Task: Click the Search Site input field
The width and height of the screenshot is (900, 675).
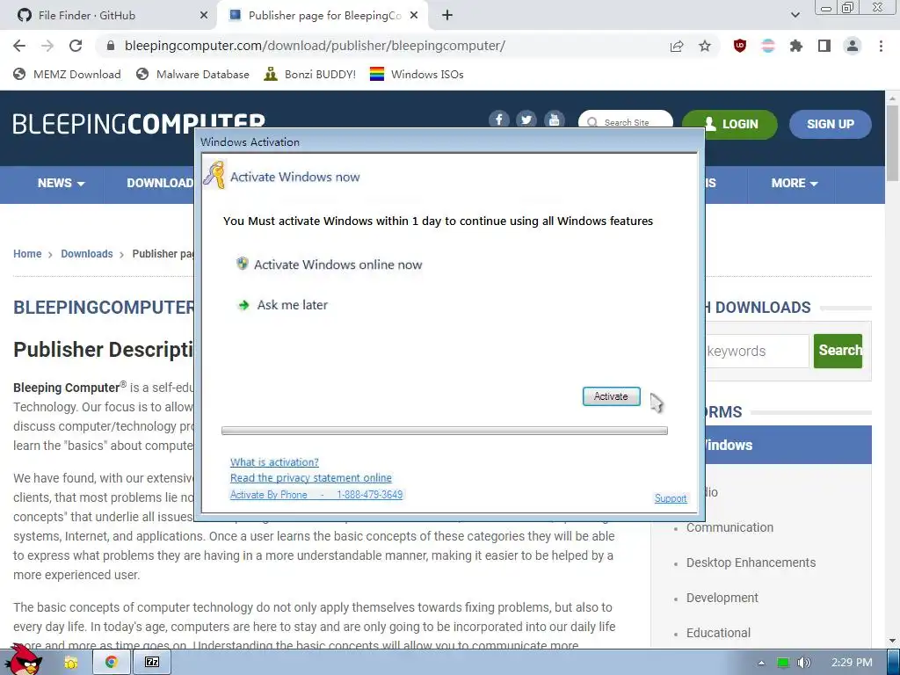Action: tap(626, 120)
